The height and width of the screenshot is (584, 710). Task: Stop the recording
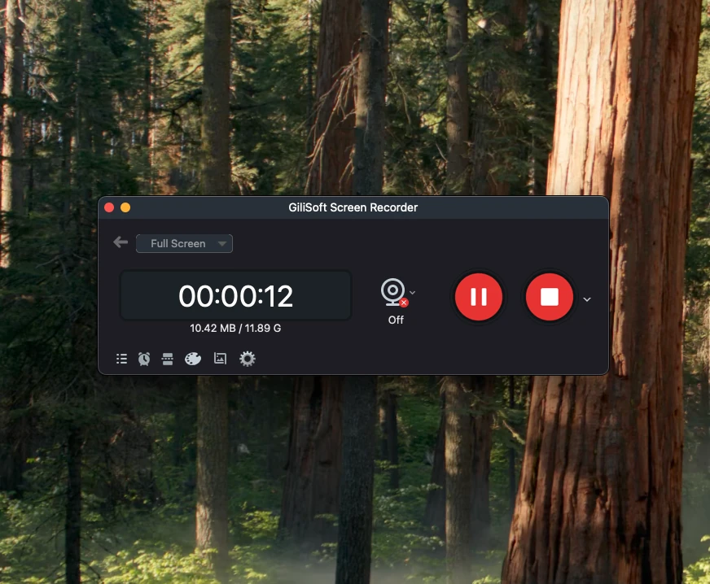coord(550,297)
